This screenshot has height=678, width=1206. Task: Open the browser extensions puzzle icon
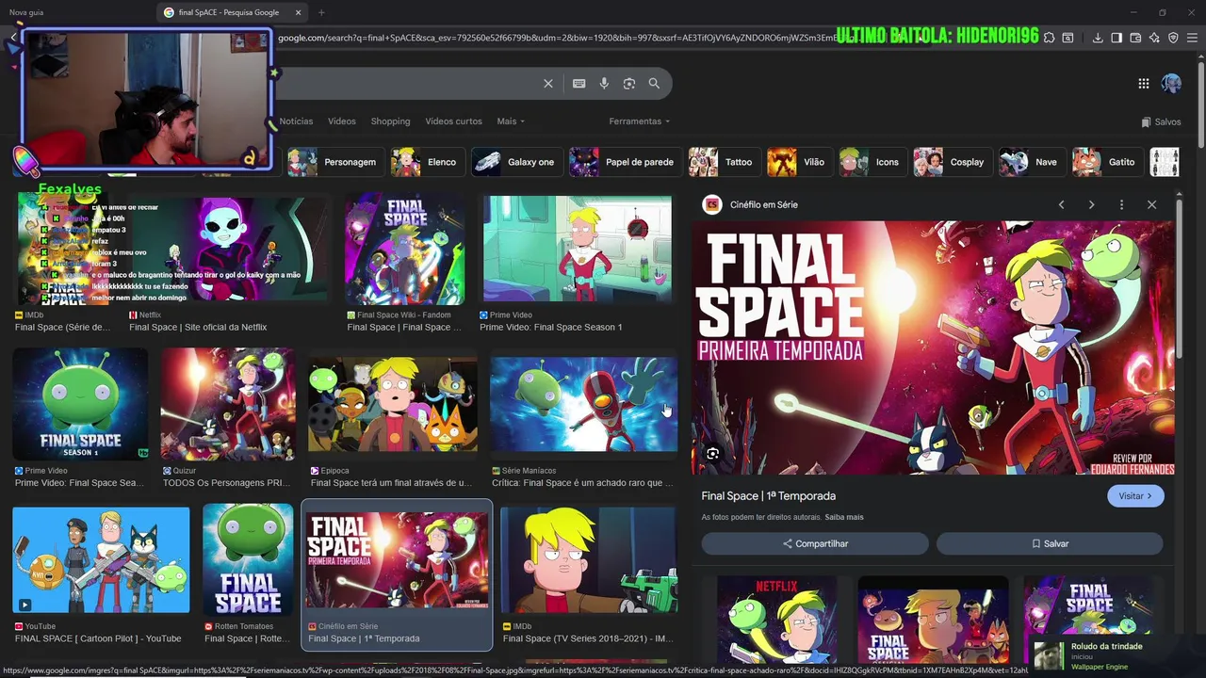[1049, 38]
